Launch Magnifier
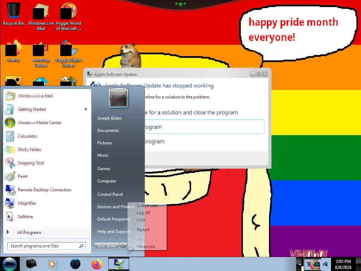The height and width of the screenshot is (271, 361). 47,203
